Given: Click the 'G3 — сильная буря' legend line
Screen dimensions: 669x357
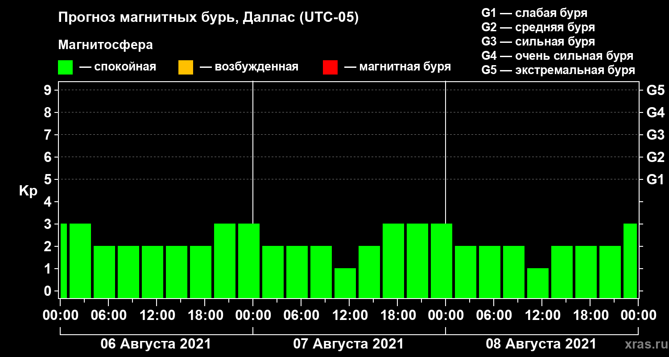Looking at the screenshot, I should [x=538, y=42].
